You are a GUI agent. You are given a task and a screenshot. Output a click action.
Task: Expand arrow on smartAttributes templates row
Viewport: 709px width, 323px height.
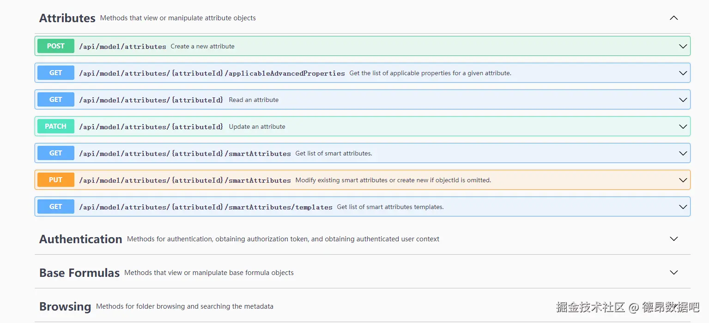pos(683,207)
